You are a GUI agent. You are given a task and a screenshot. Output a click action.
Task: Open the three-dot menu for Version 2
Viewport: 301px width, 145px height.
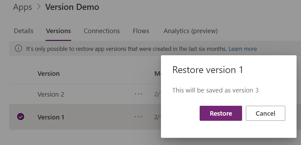pyautogui.click(x=138, y=94)
